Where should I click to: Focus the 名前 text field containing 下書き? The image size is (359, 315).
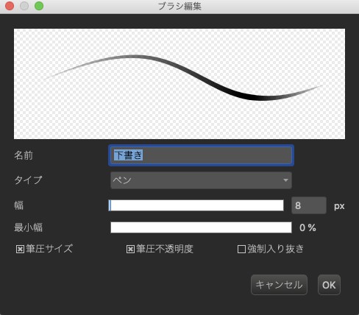201,155
